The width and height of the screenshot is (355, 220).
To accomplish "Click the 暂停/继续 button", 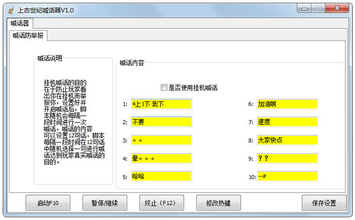I will (x=105, y=203).
